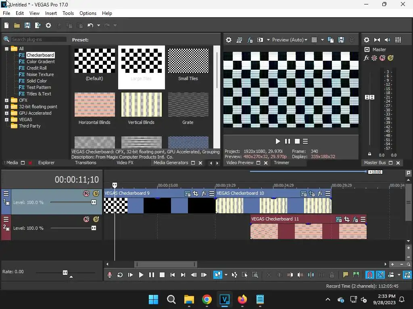Click track 1 Level slider handle
The height and width of the screenshot is (309, 413).
point(94,202)
